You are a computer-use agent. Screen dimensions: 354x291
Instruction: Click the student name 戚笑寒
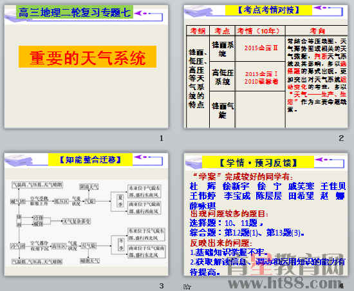(301, 186)
